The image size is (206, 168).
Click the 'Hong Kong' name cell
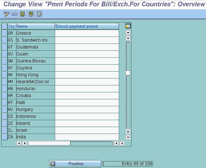point(36,75)
